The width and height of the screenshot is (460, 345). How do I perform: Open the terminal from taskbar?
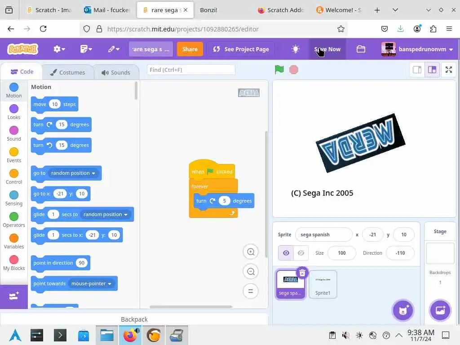pyautogui.click(x=60, y=335)
